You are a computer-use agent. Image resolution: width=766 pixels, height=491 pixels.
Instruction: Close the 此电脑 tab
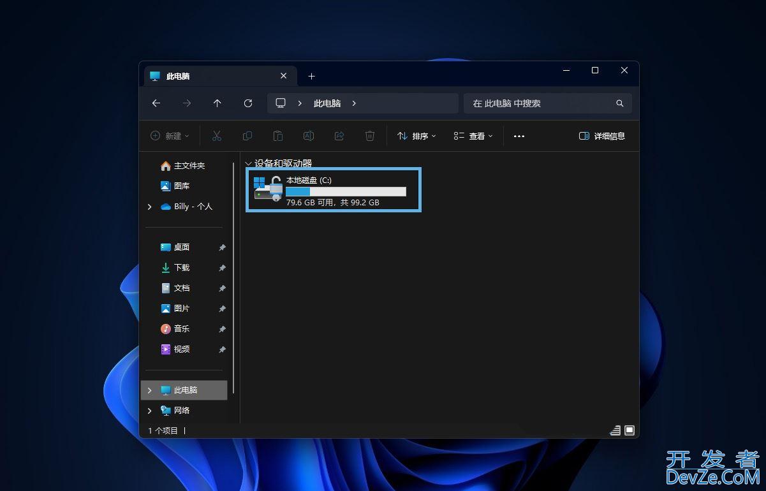coord(284,76)
